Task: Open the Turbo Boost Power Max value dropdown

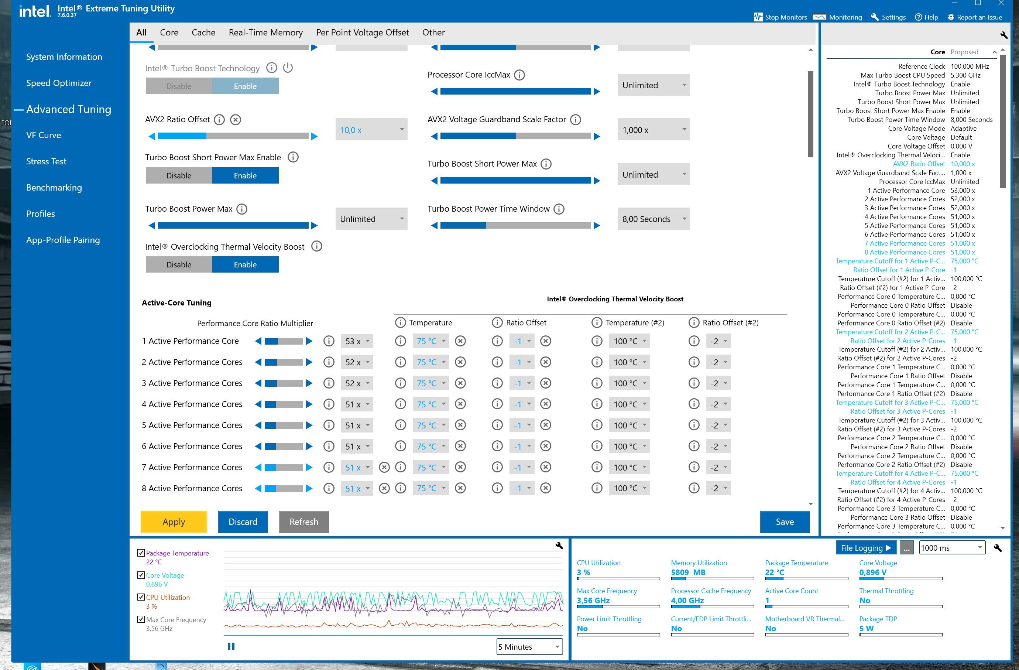Action: (371, 219)
